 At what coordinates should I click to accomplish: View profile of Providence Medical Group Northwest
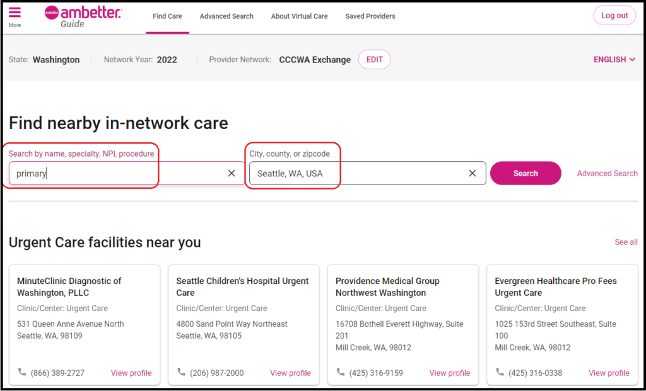[x=450, y=373]
